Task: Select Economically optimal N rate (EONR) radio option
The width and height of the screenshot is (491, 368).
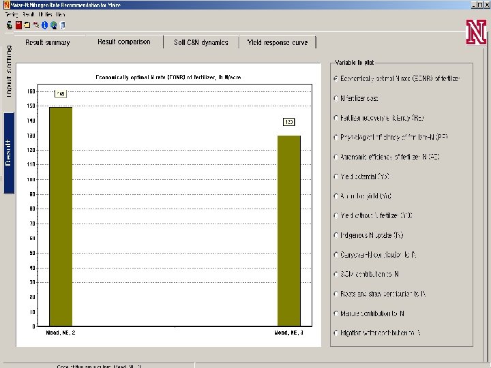Action: [396, 79]
